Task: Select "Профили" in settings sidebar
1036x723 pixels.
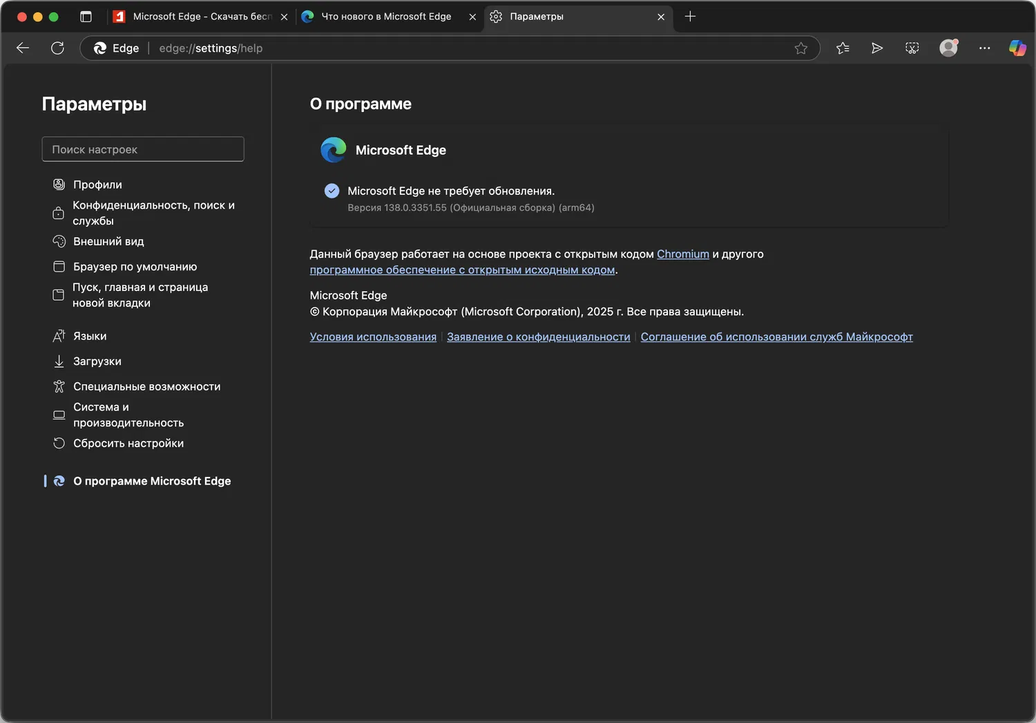Action: click(x=97, y=185)
